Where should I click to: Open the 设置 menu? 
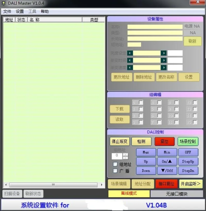(x=20, y=11)
